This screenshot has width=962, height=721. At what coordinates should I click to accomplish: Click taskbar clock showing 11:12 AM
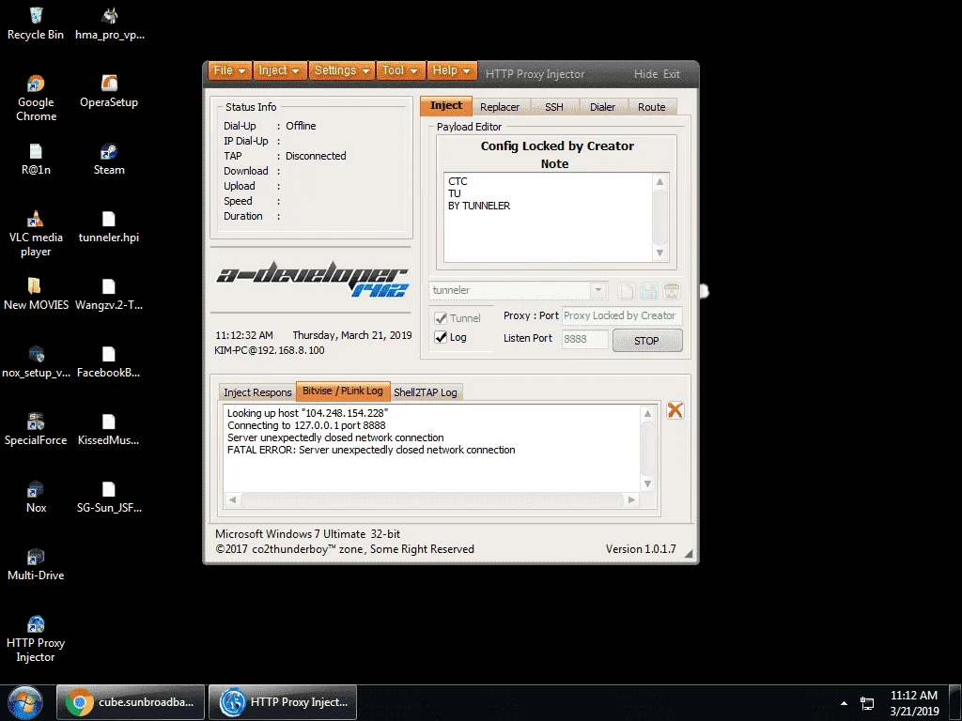click(913, 702)
